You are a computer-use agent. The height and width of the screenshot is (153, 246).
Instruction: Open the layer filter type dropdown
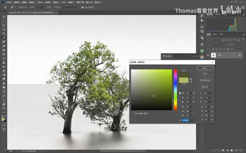(x=213, y=40)
